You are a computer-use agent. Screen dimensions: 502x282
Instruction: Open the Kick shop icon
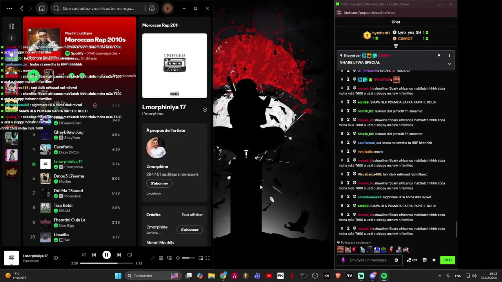click(x=424, y=260)
